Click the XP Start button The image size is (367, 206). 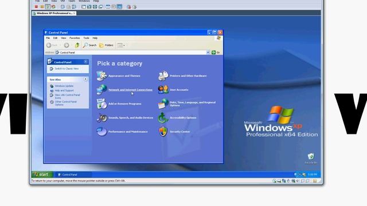(42, 175)
